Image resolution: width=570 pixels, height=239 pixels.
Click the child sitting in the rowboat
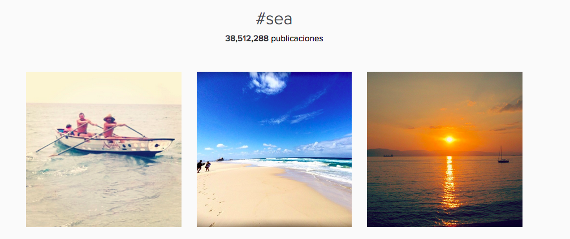pyautogui.click(x=68, y=130)
